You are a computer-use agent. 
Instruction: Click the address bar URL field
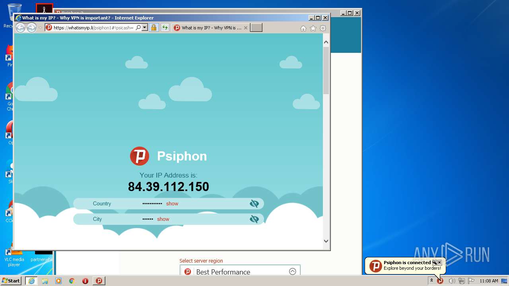[93, 28]
